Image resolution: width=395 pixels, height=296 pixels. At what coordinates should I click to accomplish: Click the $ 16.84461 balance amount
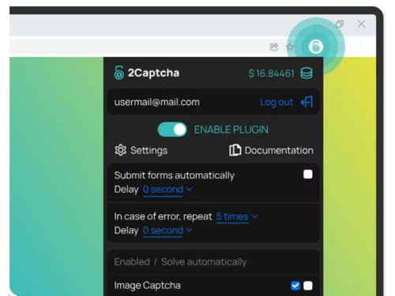click(271, 73)
